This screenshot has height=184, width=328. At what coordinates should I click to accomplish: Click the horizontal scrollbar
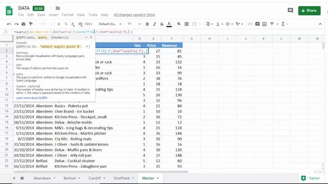(x=101, y=172)
